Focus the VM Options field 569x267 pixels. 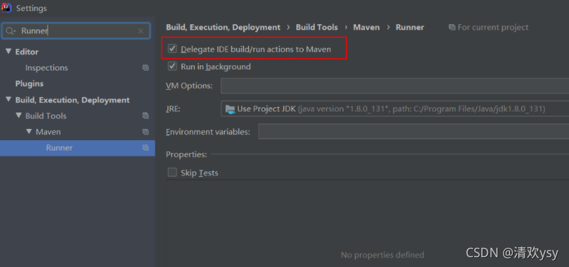[x=395, y=86]
